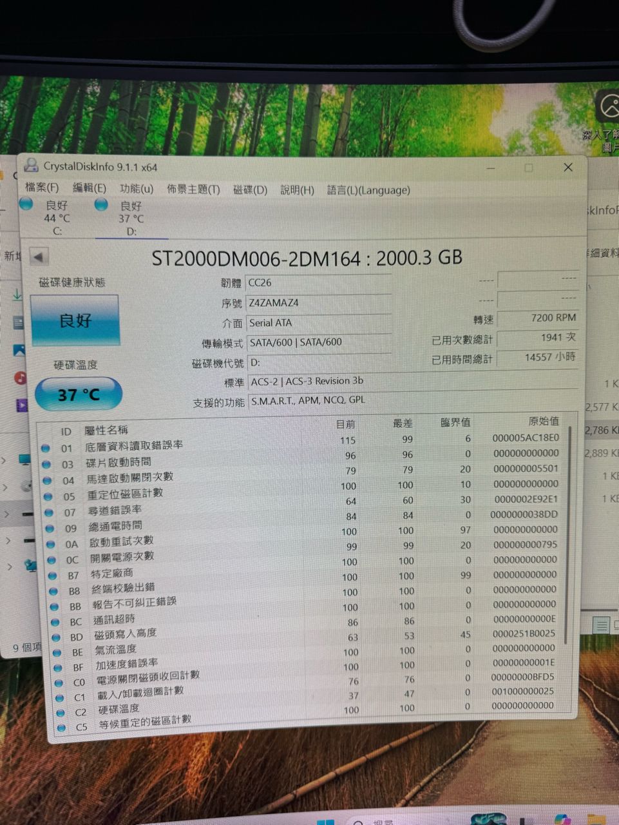This screenshot has width=619, height=825.
Task: Click the status circle for BF 加速度錯誤率
Action: coord(58,668)
